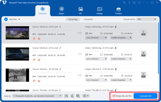Click the Convert All button
161x102 pixels.
(145, 96)
